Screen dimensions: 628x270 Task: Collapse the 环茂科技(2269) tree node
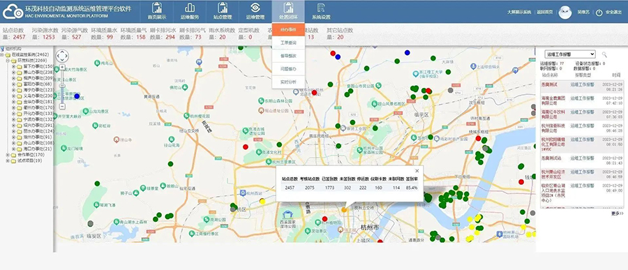tap(8, 61)
